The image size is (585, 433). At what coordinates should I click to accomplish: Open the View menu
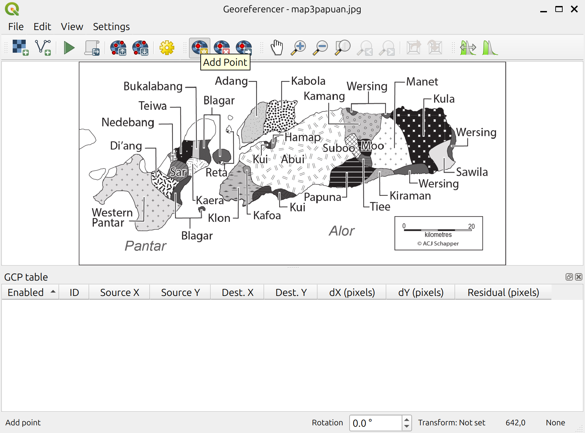coord(72,27)
